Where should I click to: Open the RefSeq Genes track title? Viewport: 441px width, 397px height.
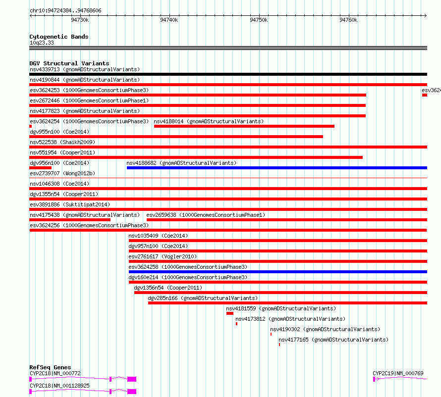pos(50,367)
